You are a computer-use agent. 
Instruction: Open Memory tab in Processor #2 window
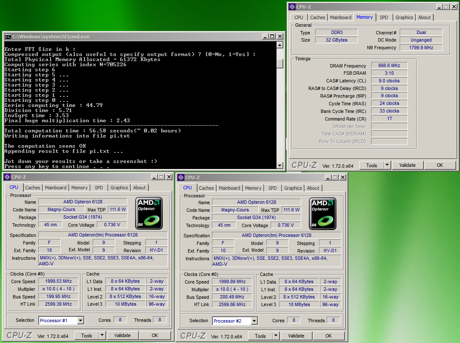click(x=253, y=188)
